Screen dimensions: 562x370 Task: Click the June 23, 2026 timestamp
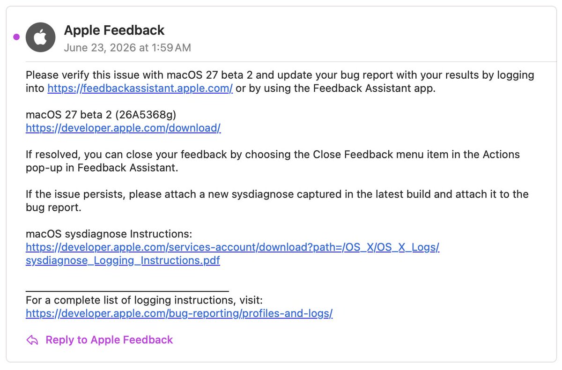[127, 48]
